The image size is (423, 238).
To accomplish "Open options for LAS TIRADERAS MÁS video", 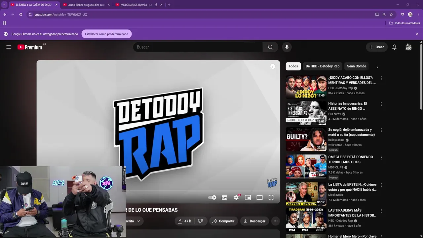I will pos(381,211).
